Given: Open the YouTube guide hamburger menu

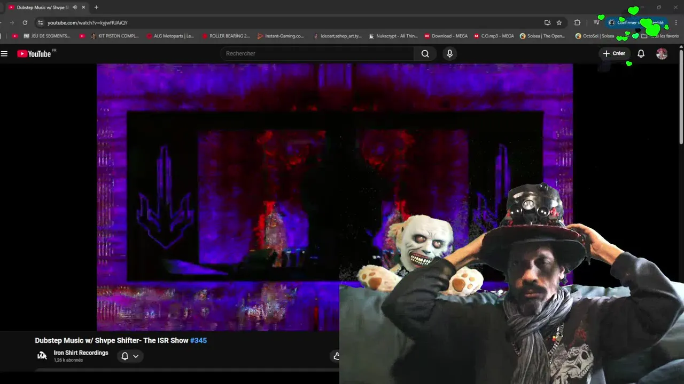Looking at the screenshot, I should click(x=4, y=53).
